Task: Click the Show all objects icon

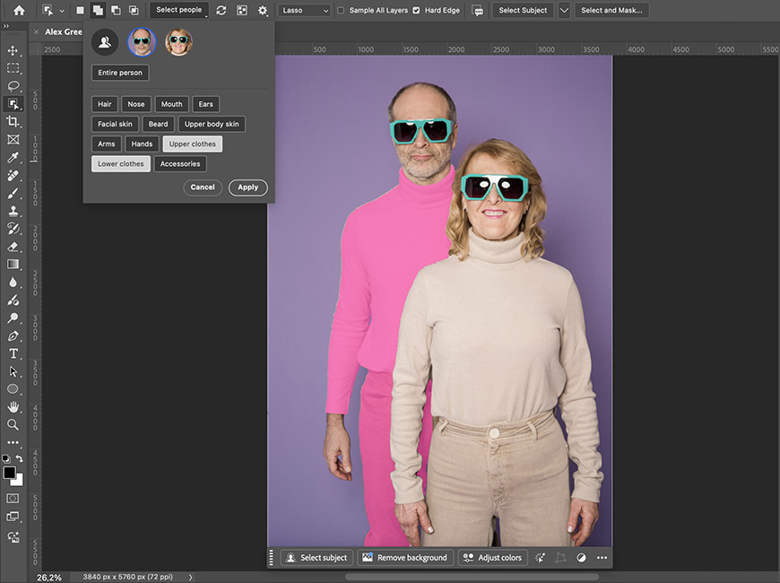Action: click(x=242, y=10)
